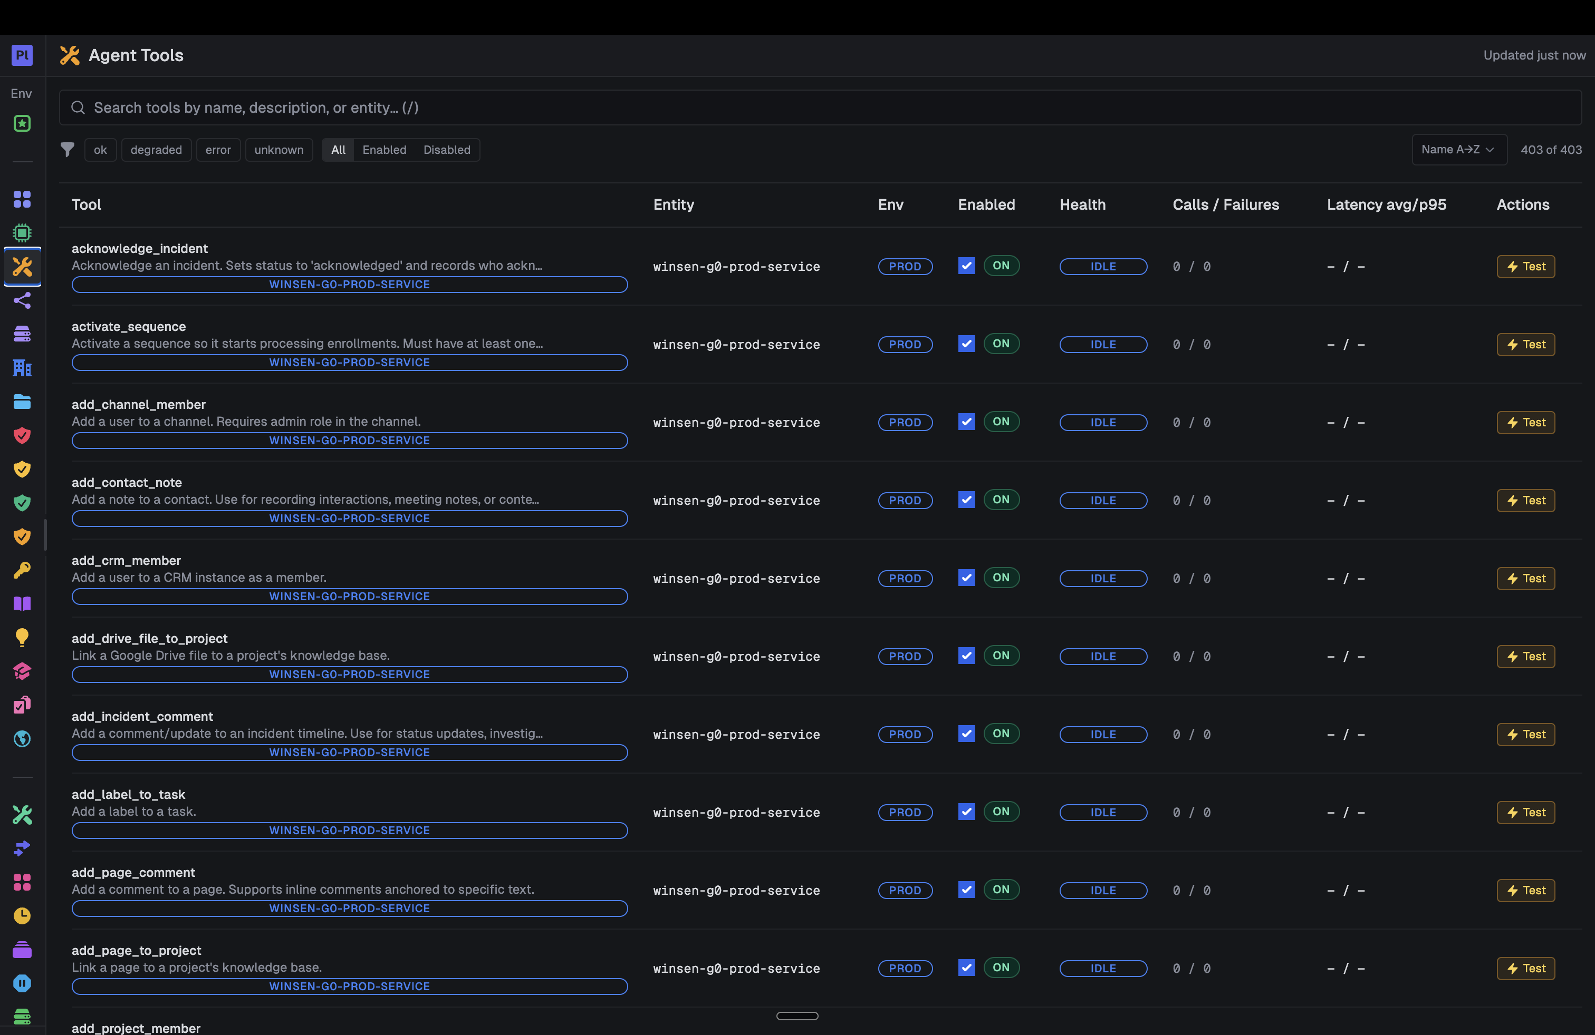Uncheck Enabled for acknowledge_incident
Screen dimensions: 1595x1035
tap(966, 266)
